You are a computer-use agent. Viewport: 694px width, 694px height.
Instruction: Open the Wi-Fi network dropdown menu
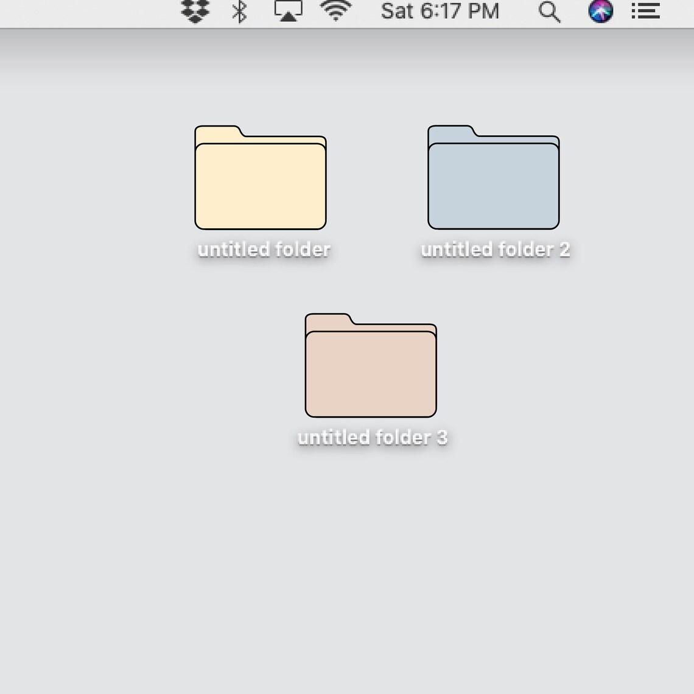coord(335,11)
